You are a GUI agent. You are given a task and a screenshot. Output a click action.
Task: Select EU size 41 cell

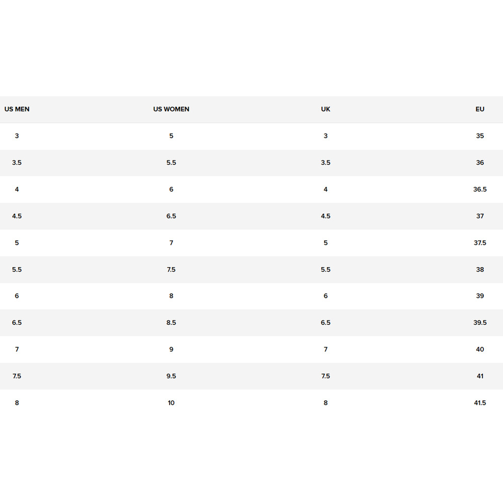point(480,376)
